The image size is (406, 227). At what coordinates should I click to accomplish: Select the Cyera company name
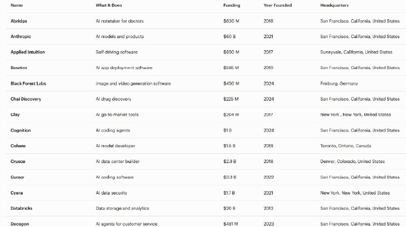(x=17, y=193)
